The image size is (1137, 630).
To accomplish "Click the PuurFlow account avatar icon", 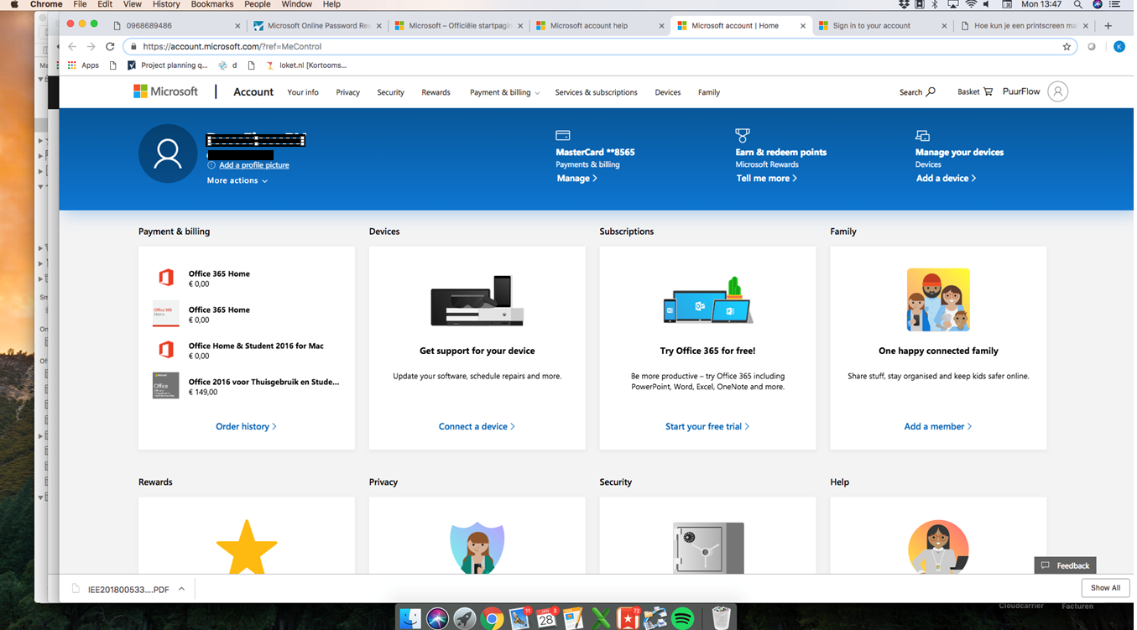I will 1058,91.
